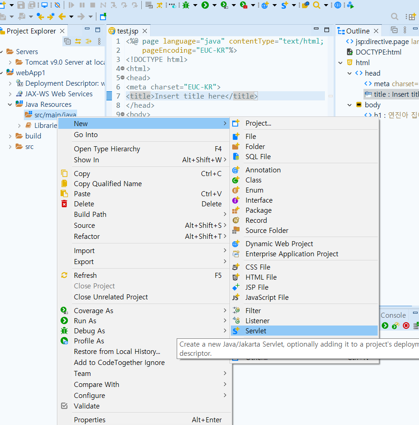The height and width of the screenshot is (425, 419).
Task: Select Servlet in the New submenu
Action: point(304,331)
